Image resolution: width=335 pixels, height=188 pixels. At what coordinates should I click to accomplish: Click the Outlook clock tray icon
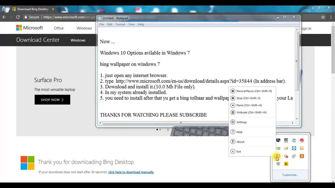tap(302, 148)
